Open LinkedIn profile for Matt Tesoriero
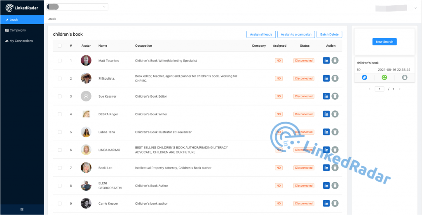 [x=326, y=60]
